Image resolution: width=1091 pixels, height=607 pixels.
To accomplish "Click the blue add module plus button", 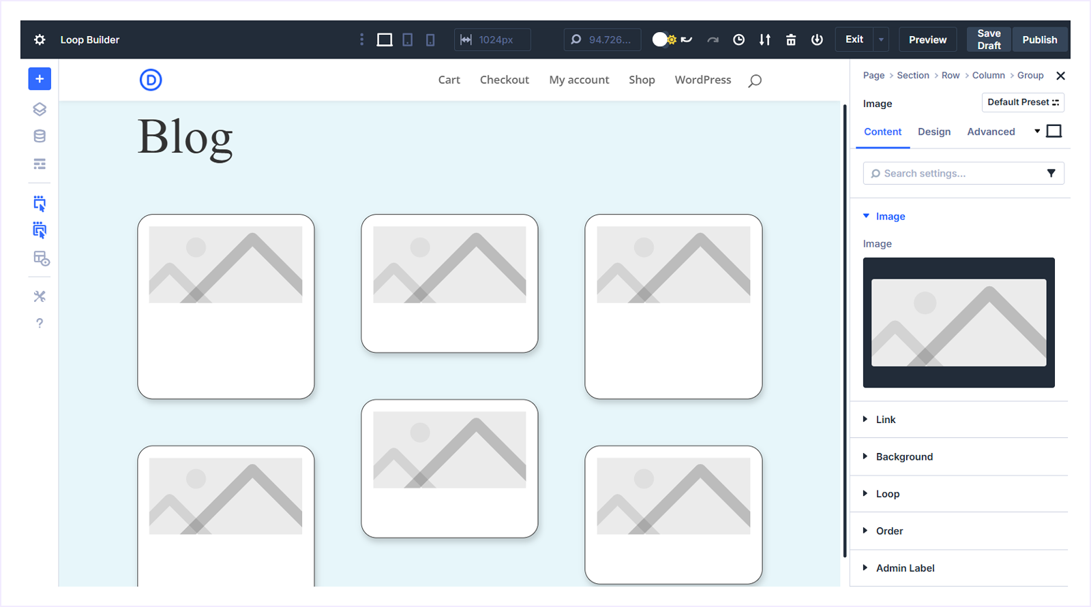I will [40, 79].
